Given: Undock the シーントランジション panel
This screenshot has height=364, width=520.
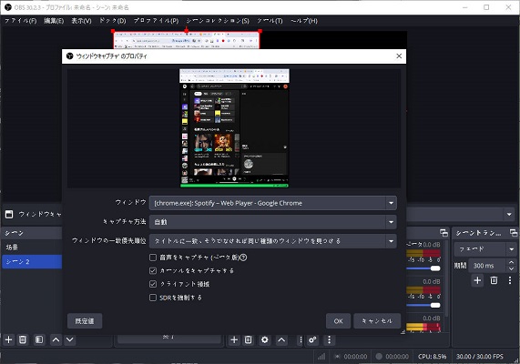Looking at the screenshot, I should pos(514,233).
